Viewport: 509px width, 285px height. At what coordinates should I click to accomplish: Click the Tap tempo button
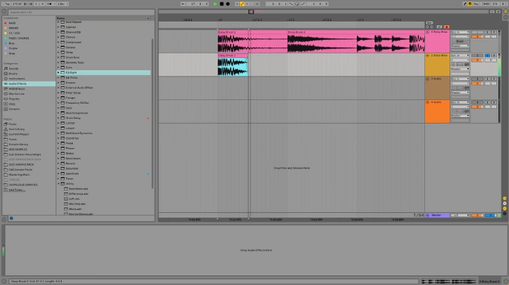7,4
